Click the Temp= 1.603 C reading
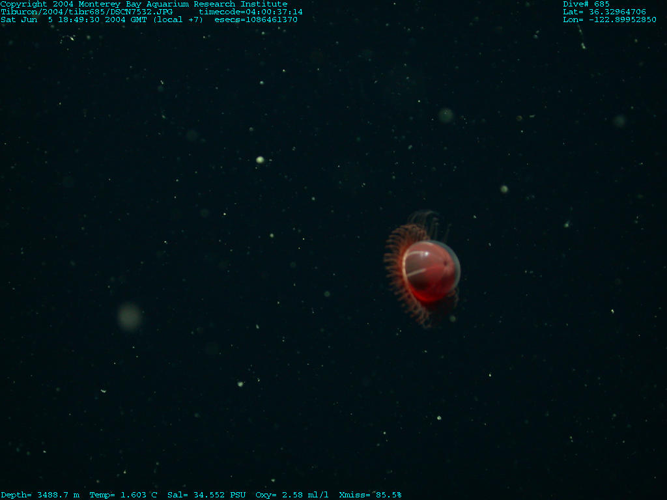The width and height of the screenshot is (667, 500). pos(123,495)
